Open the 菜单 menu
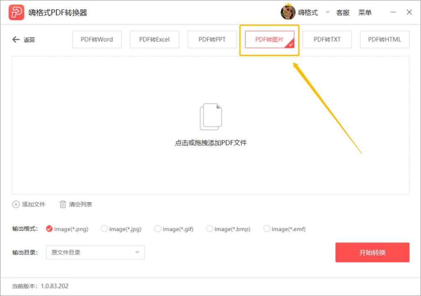This screenshot has width=421, height=296. (365, 13)
